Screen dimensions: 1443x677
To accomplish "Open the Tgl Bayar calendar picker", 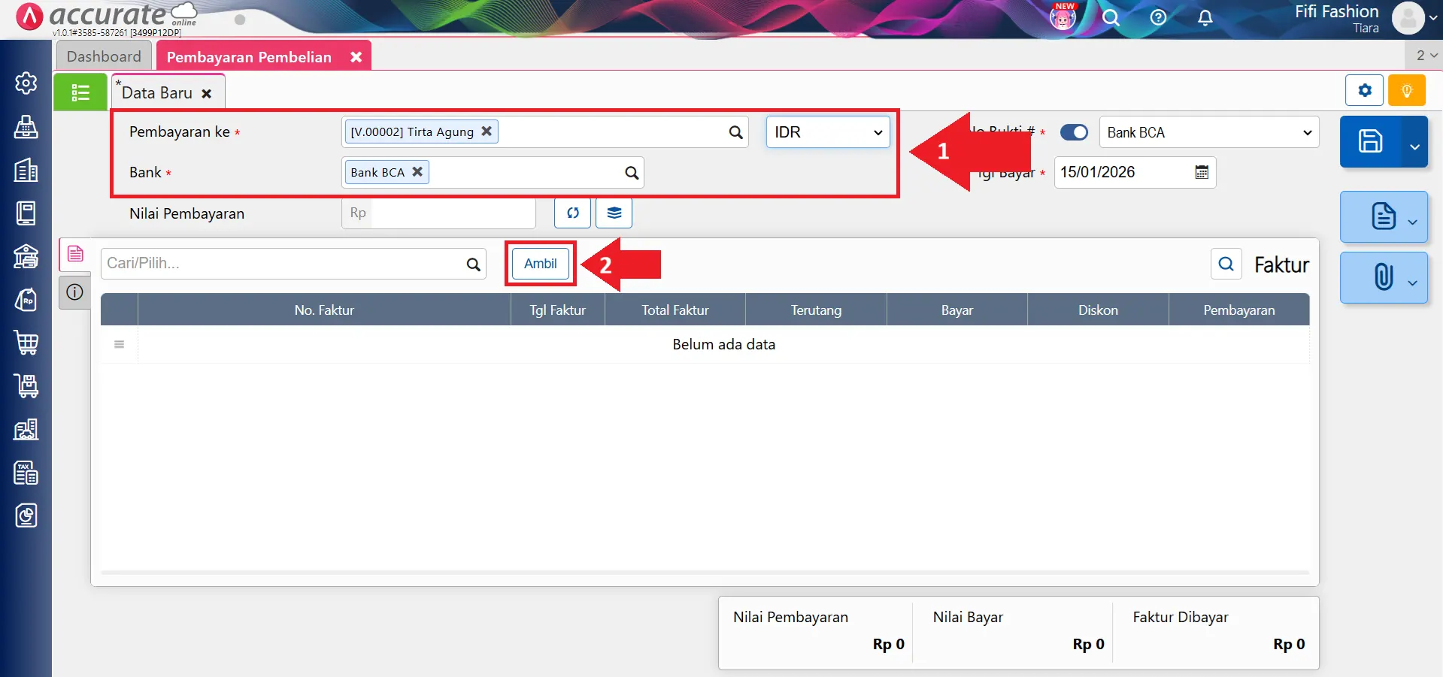I will pos(1202,172).
